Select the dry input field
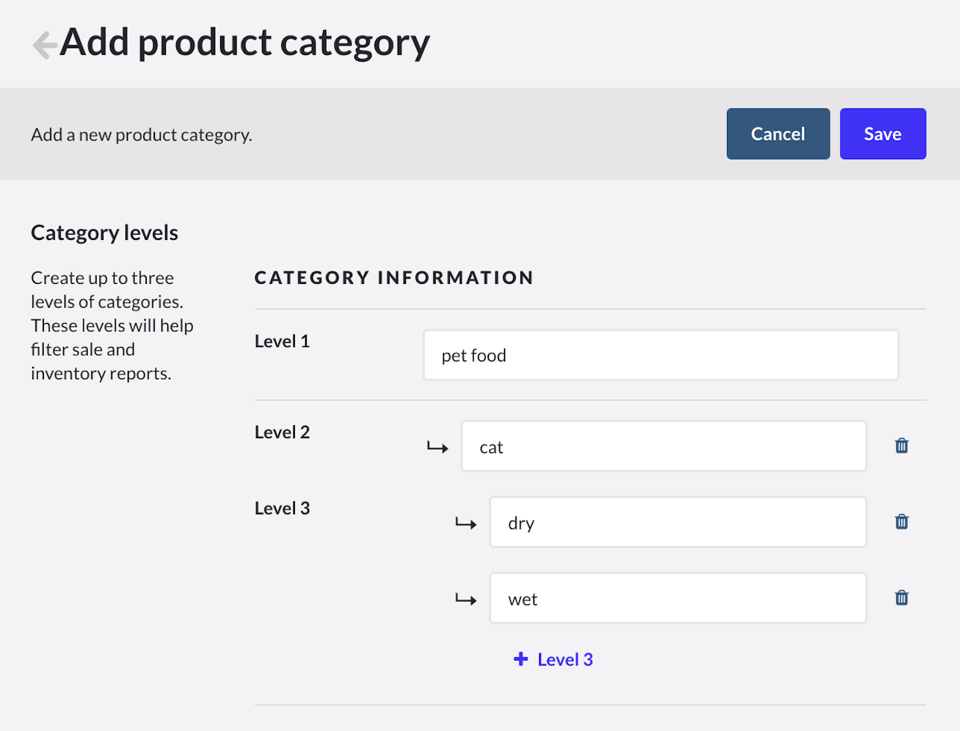This screenshot has width=960, height=731. click(x=677, y=522)
